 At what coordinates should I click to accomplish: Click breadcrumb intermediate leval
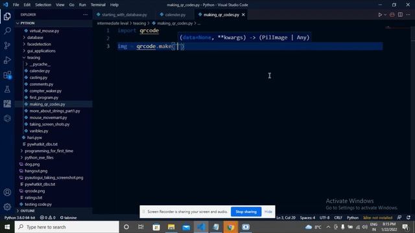coord(112,23)
